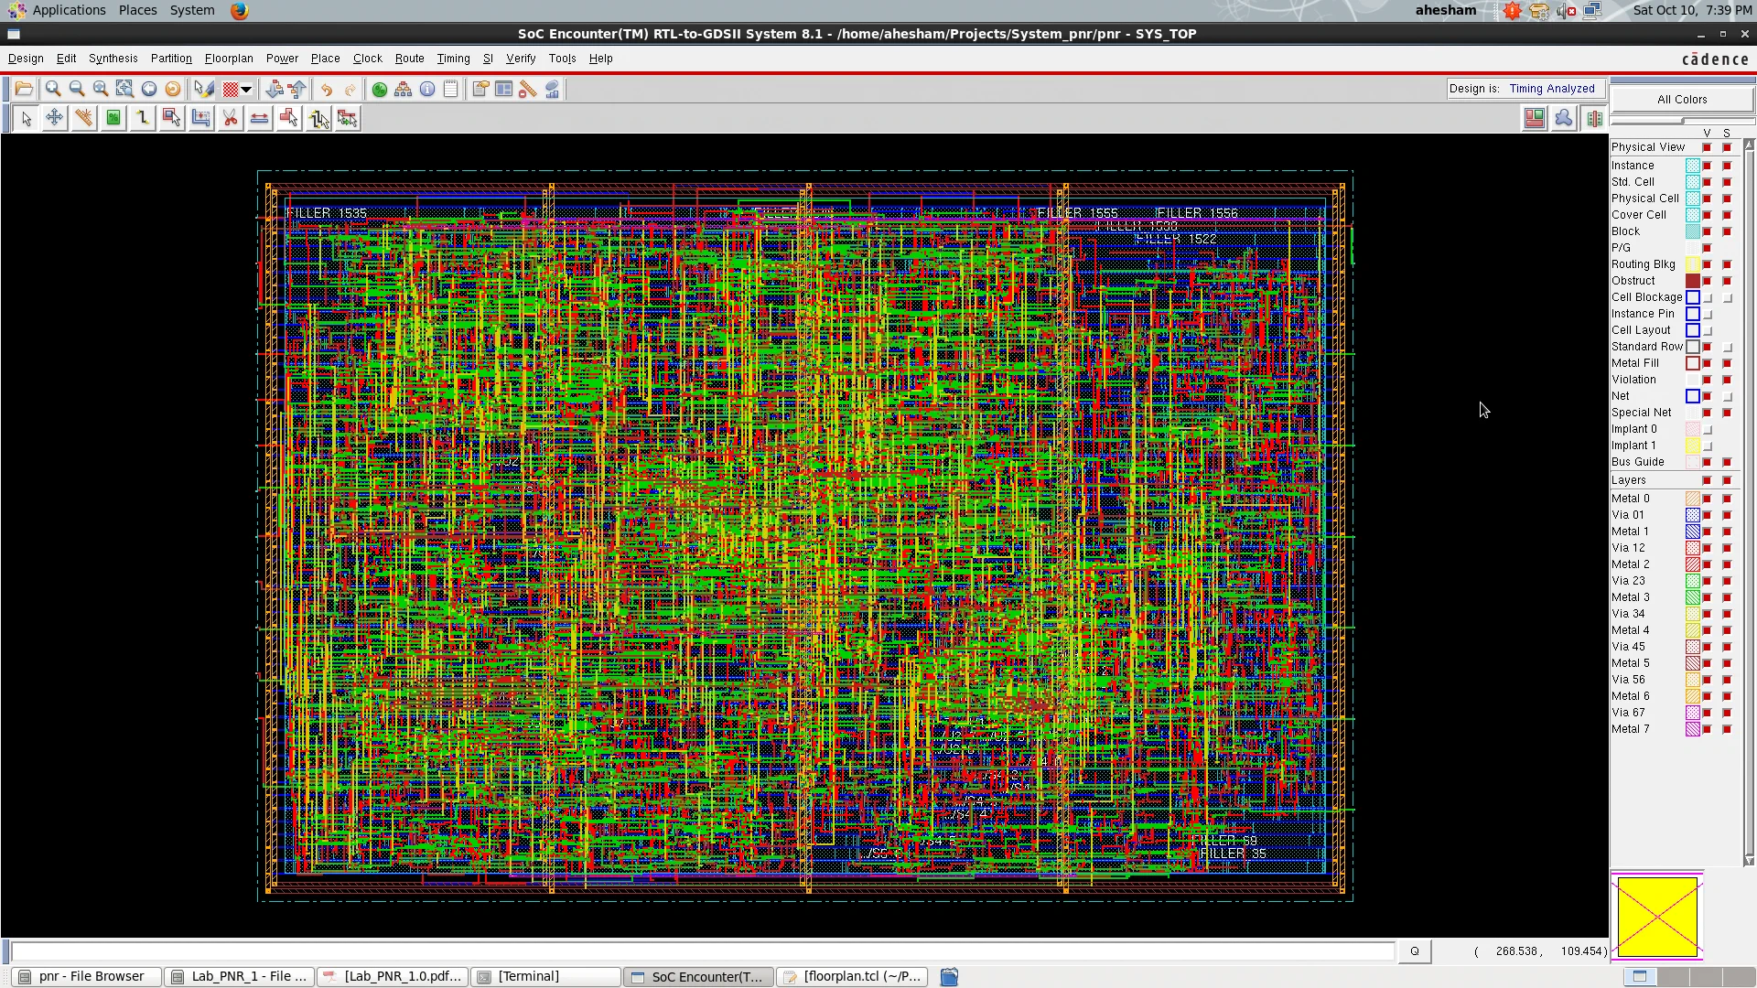Screen dimensions: 1757x988
Task: Toggle Instance visibility checkbox
Action: (1707, 166)
